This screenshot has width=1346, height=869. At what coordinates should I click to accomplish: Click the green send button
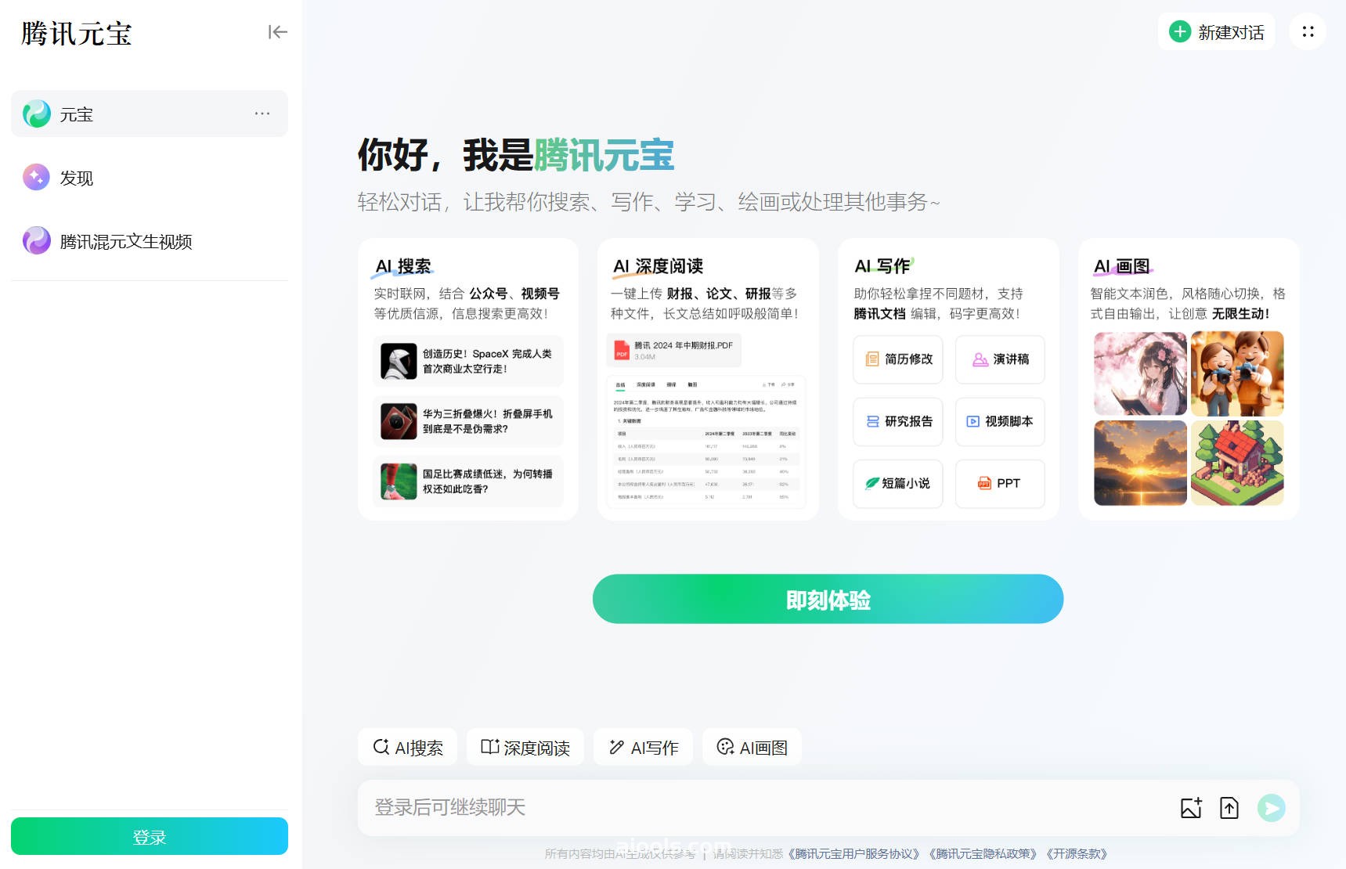pyautogui.click(x=1271, y=808)
